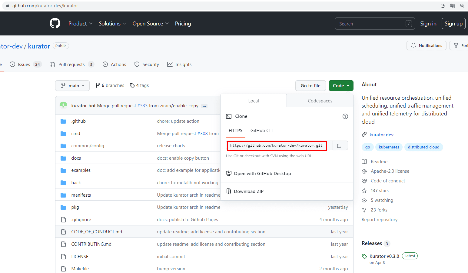The height and width of the screenshot is (273, 468).
Task: Click the star icon beside 137 stars
Action: [364, 191]
